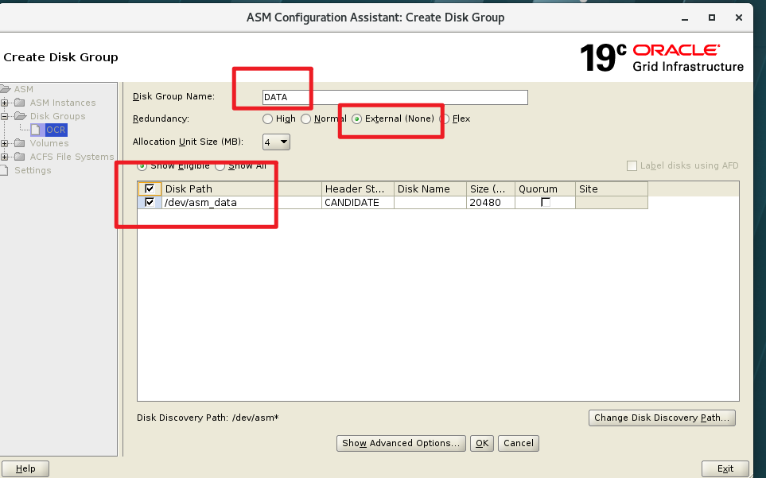The height and width of the screenshot is (478, 766).
Task: Click the Disk Group Name input field
Action: pyautogui.click(x=395, y=97)
